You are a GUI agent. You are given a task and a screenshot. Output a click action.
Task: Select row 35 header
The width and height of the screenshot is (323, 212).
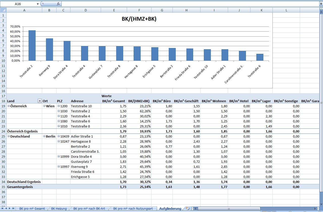(x=3, y=187)
